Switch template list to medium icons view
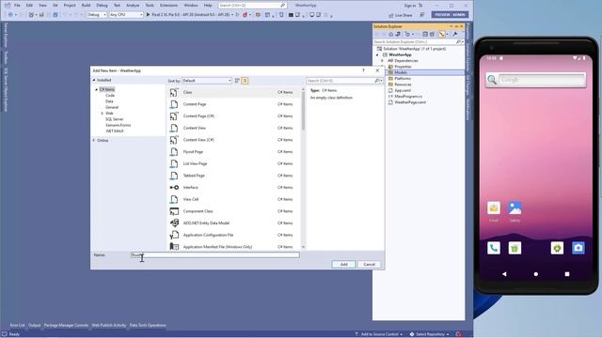 click(x=245, y=81)
